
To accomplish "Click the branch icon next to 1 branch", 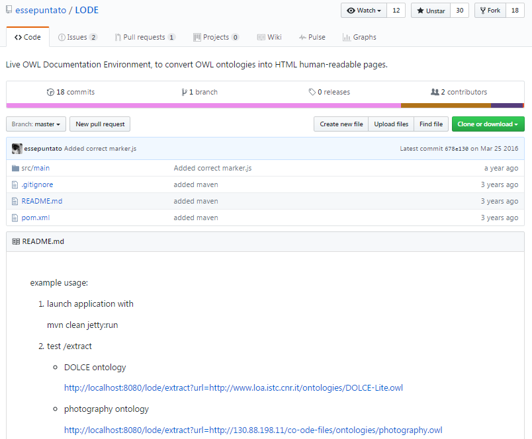I will (184, 92).
